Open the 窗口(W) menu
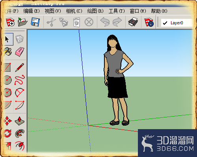 138,11
